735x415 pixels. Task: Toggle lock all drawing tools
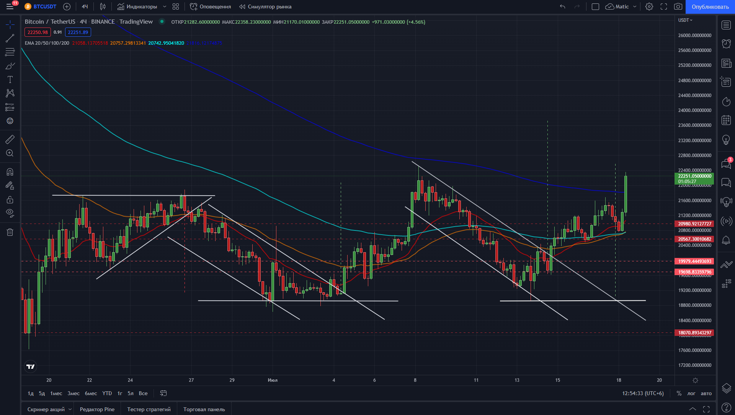coord(10,199)
